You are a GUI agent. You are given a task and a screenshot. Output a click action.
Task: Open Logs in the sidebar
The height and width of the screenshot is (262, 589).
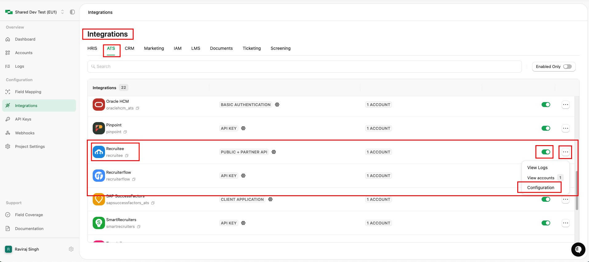[19, 66]
